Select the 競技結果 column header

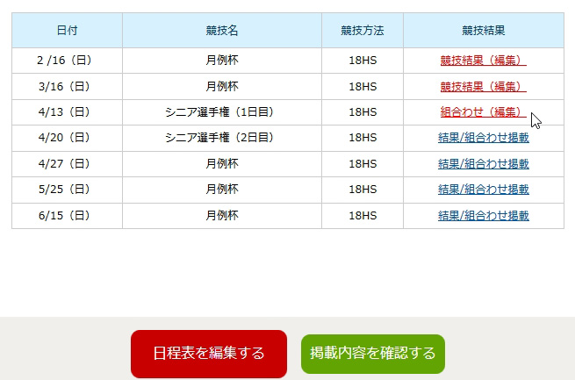point(484,31)
